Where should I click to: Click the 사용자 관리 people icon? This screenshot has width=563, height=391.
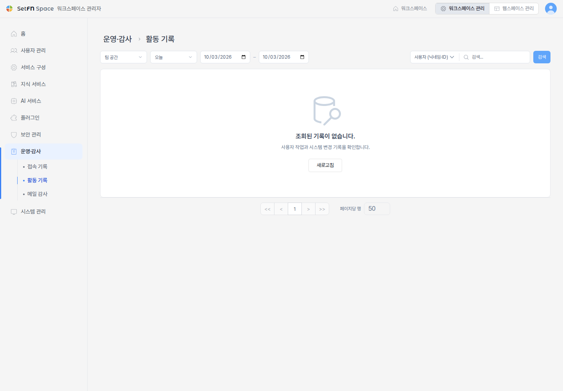[x=14, y=50]
